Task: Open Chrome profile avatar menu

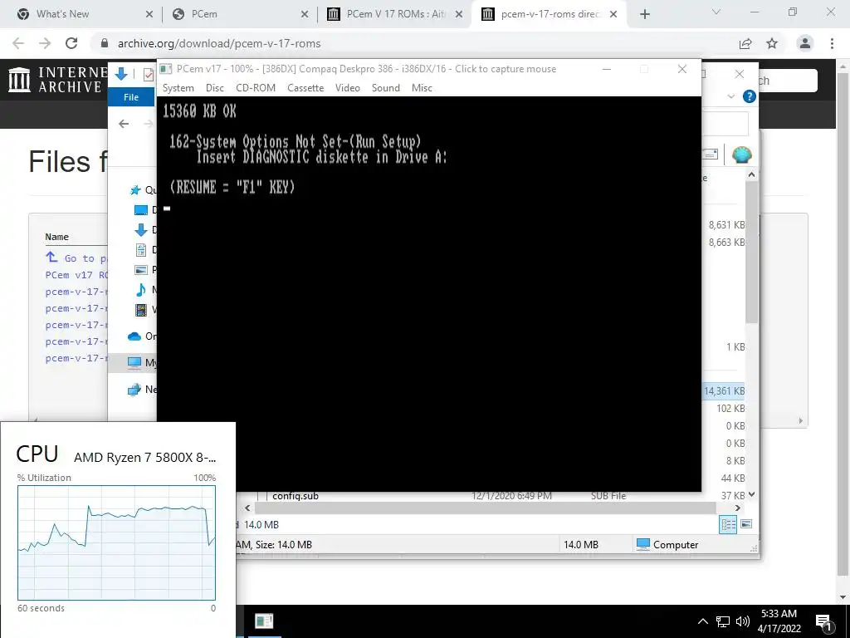Action: coord(805,43)
